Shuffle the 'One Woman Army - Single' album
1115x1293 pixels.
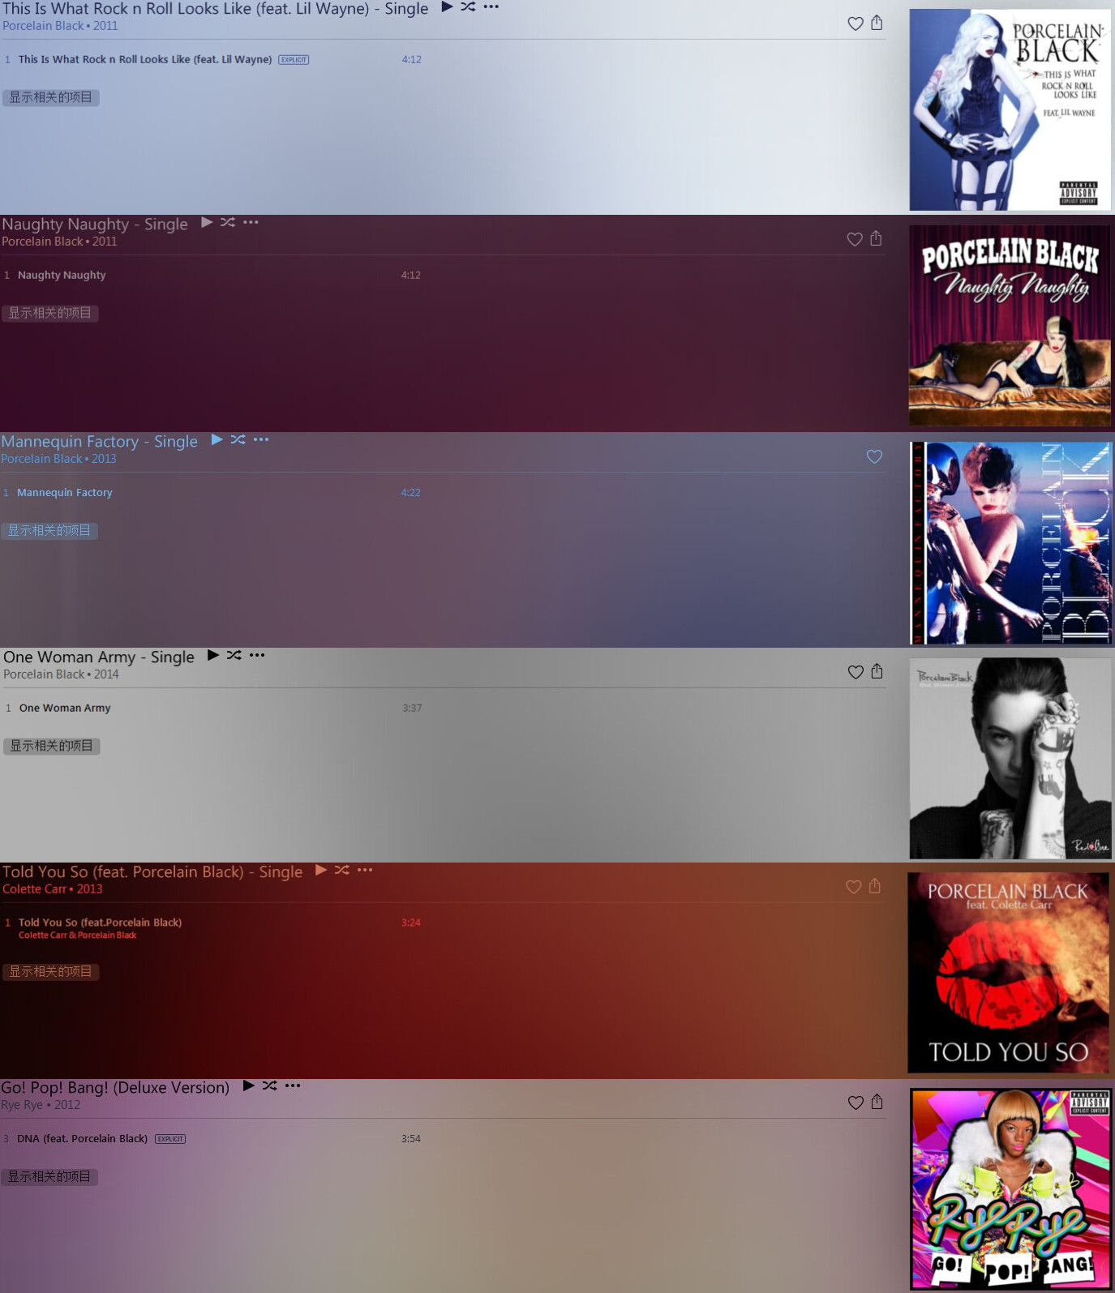[x=234, y=655]
